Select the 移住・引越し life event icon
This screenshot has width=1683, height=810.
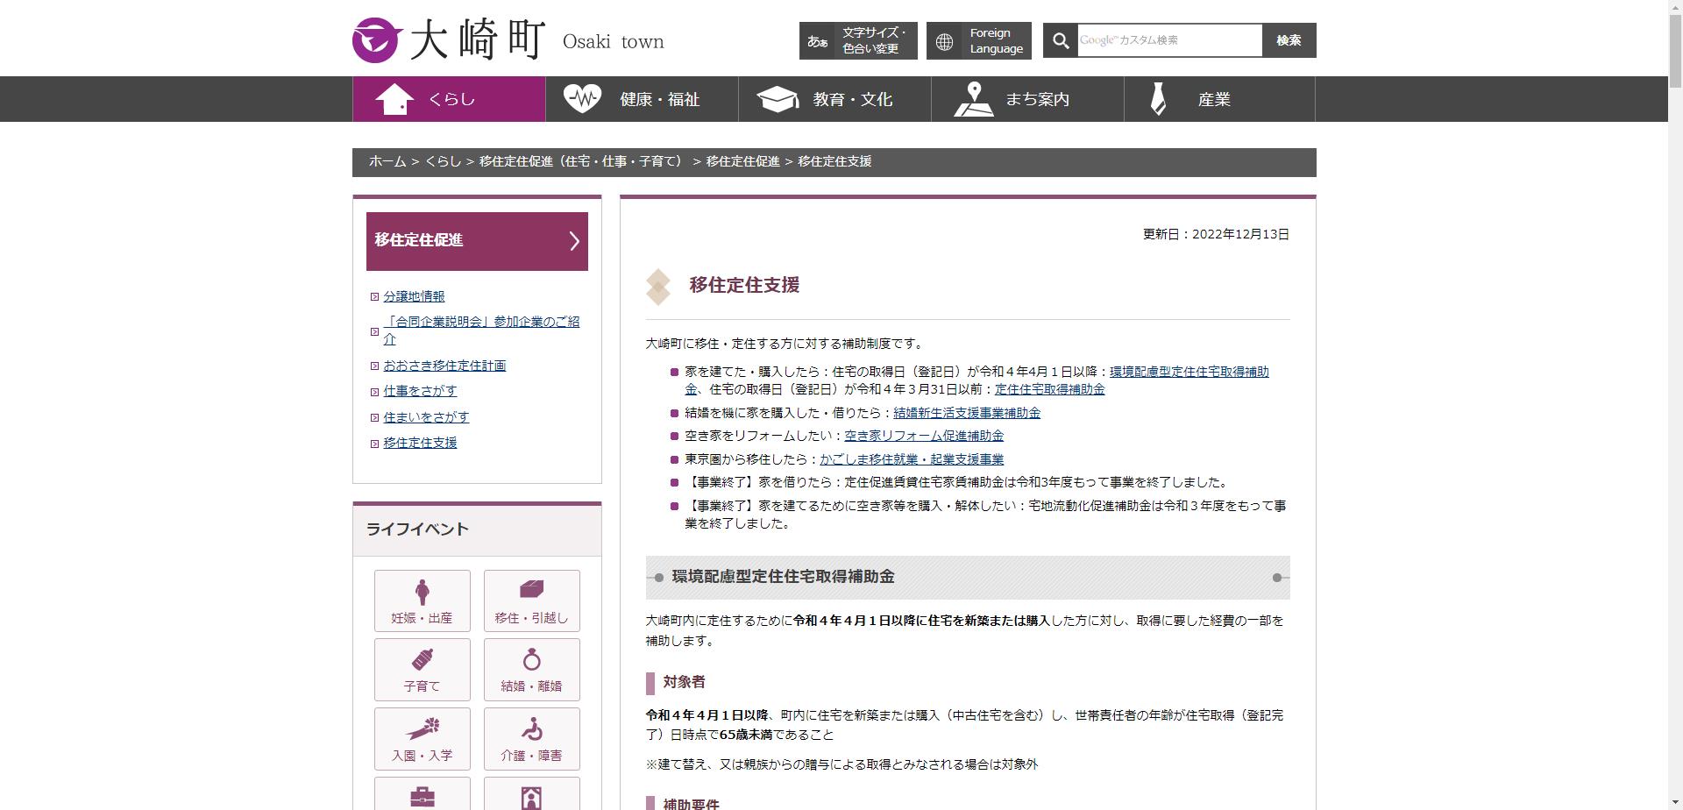point(532,600)
